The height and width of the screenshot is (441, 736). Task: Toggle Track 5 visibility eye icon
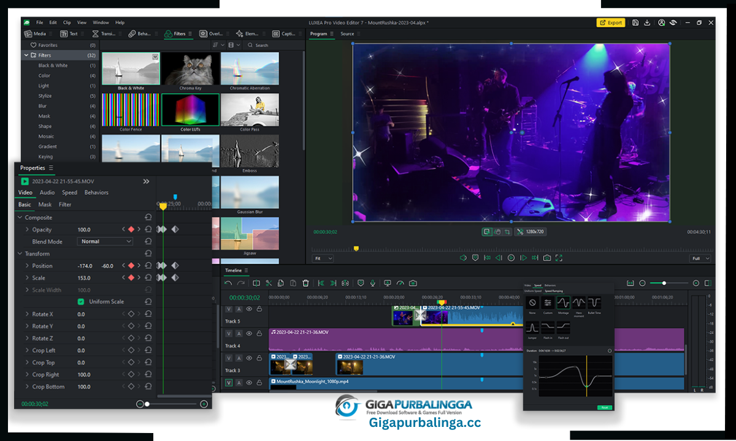(x=249, y=309)
